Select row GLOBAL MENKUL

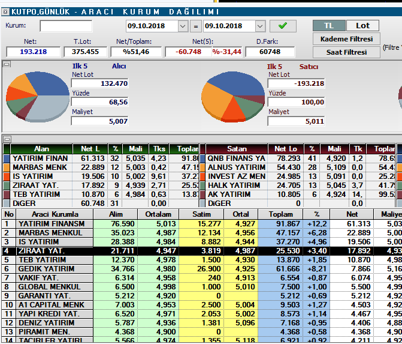coord(201,287)
